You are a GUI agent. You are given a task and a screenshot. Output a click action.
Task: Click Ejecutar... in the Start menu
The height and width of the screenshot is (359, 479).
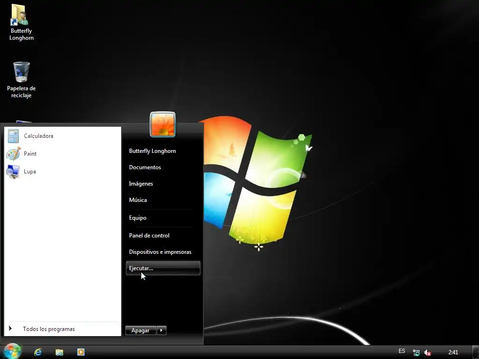pos(163,268)
